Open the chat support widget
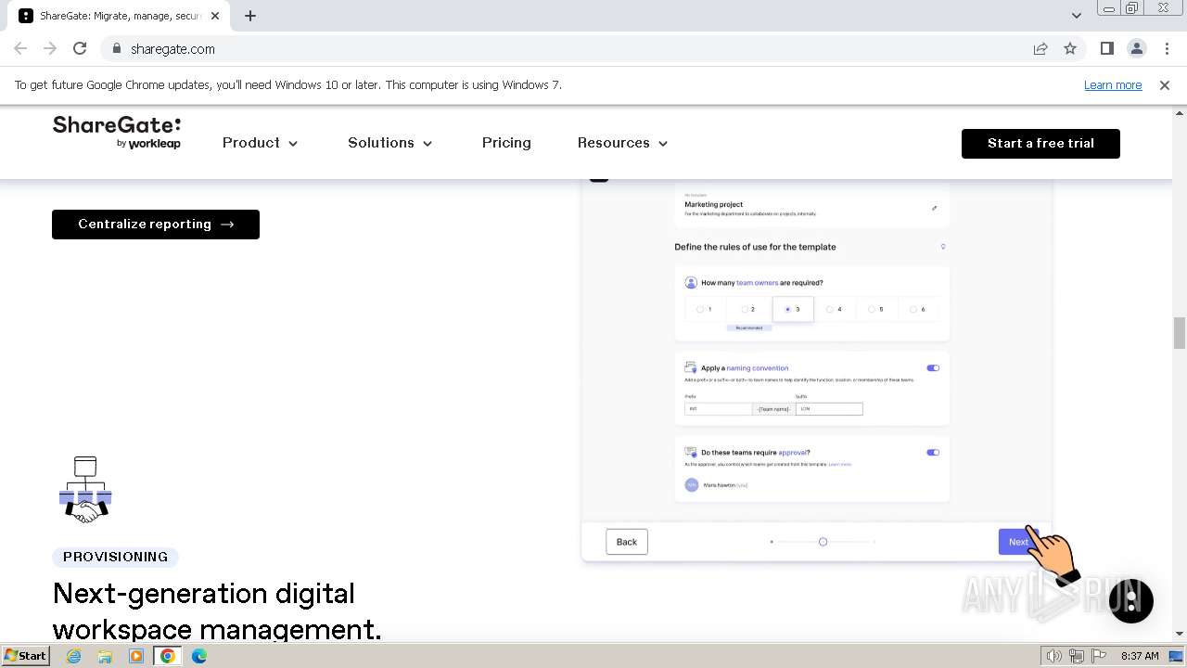 [x=1130, y=600]
